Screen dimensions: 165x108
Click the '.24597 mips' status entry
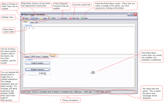click(x=88, y=92)
